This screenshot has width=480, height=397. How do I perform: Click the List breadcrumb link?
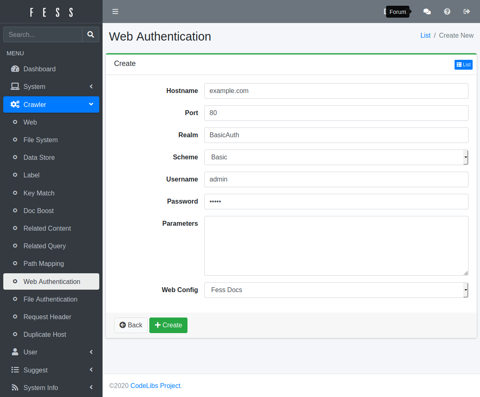pos(425,36)
